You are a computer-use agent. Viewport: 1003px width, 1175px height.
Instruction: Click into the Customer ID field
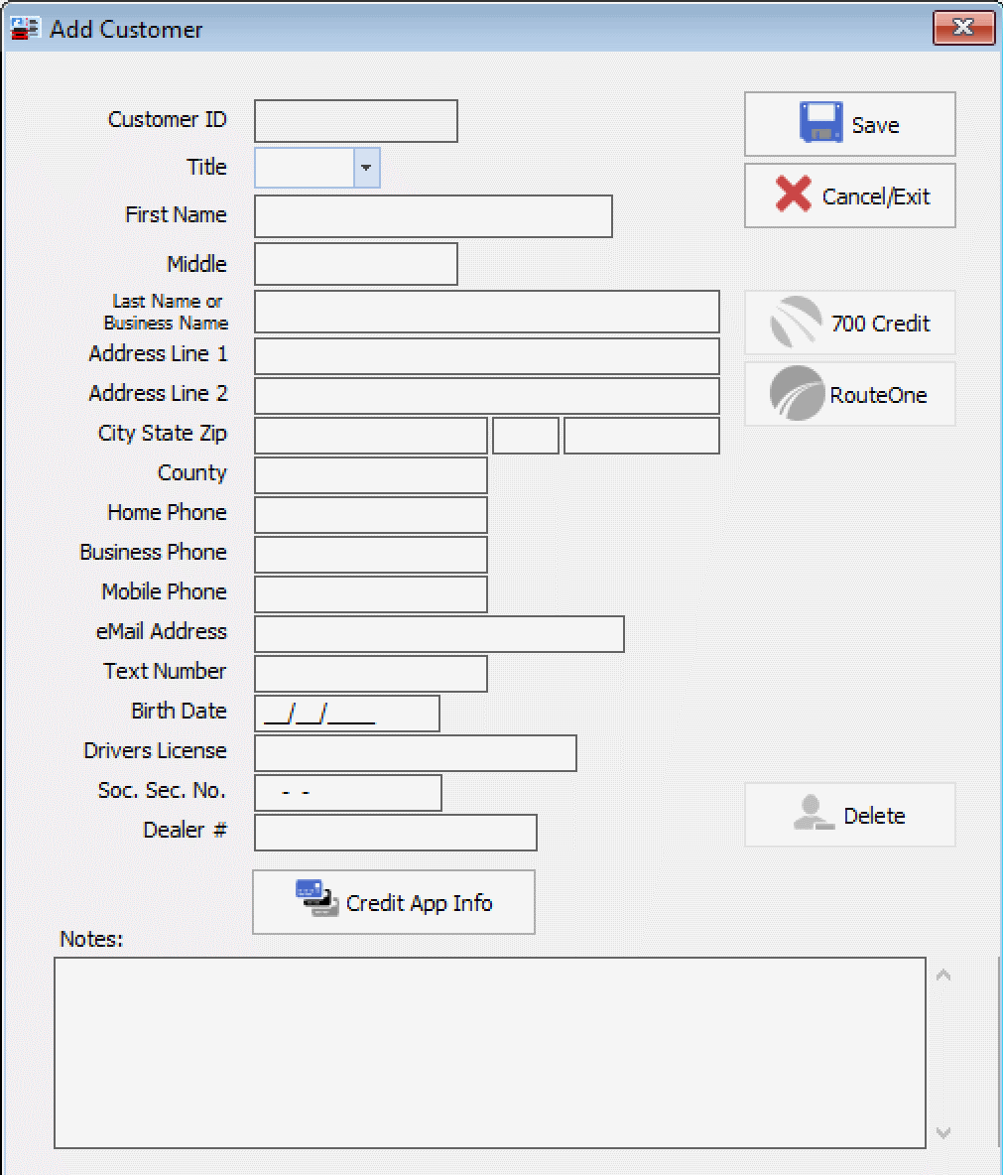[x=355, y=121]
